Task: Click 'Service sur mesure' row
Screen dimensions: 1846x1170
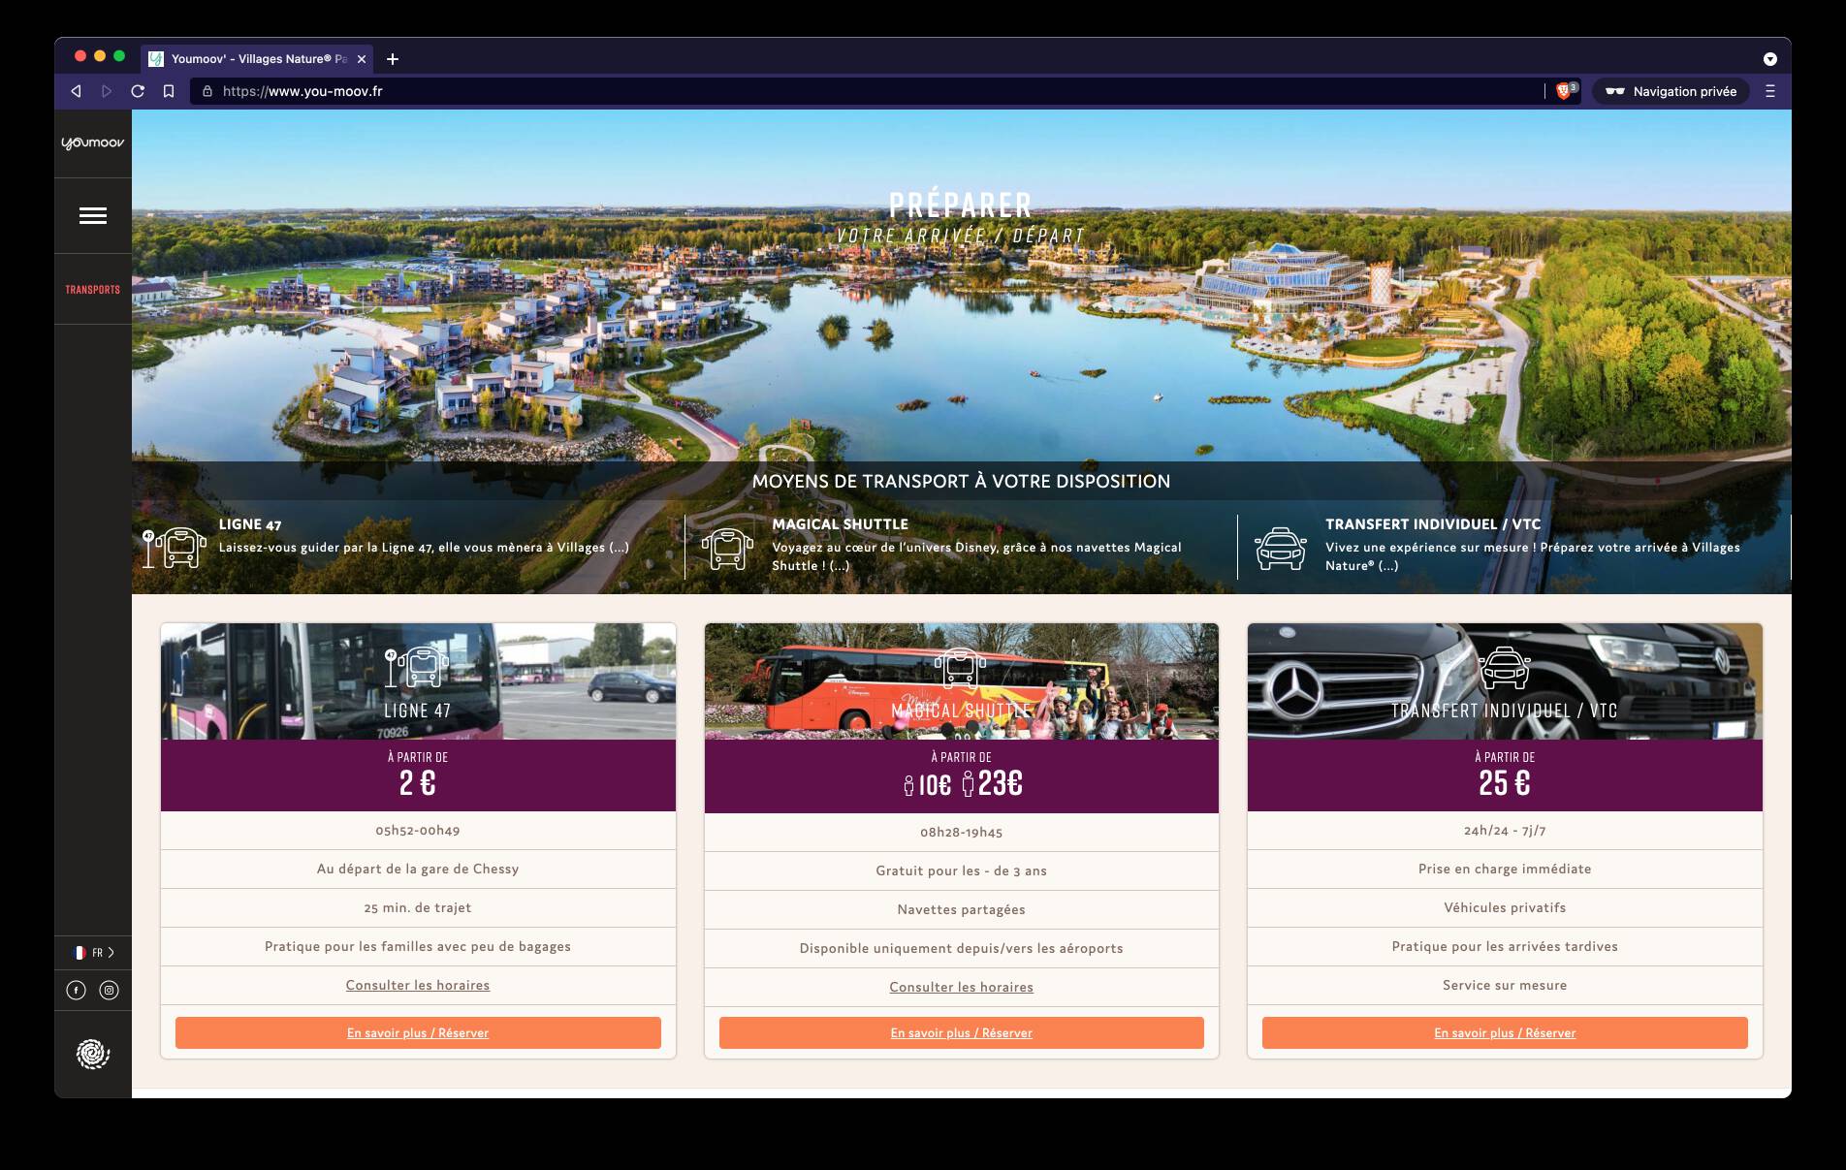Action: click(x=1505, y=985)
